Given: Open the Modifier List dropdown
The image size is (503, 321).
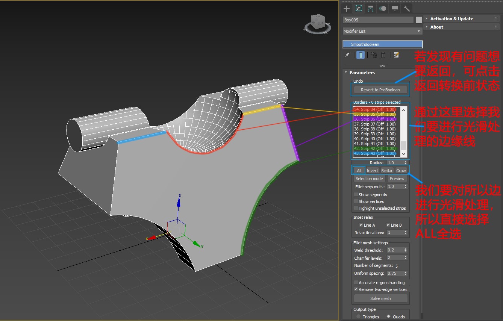Looking at the screenshot, I should coord(382,31).
